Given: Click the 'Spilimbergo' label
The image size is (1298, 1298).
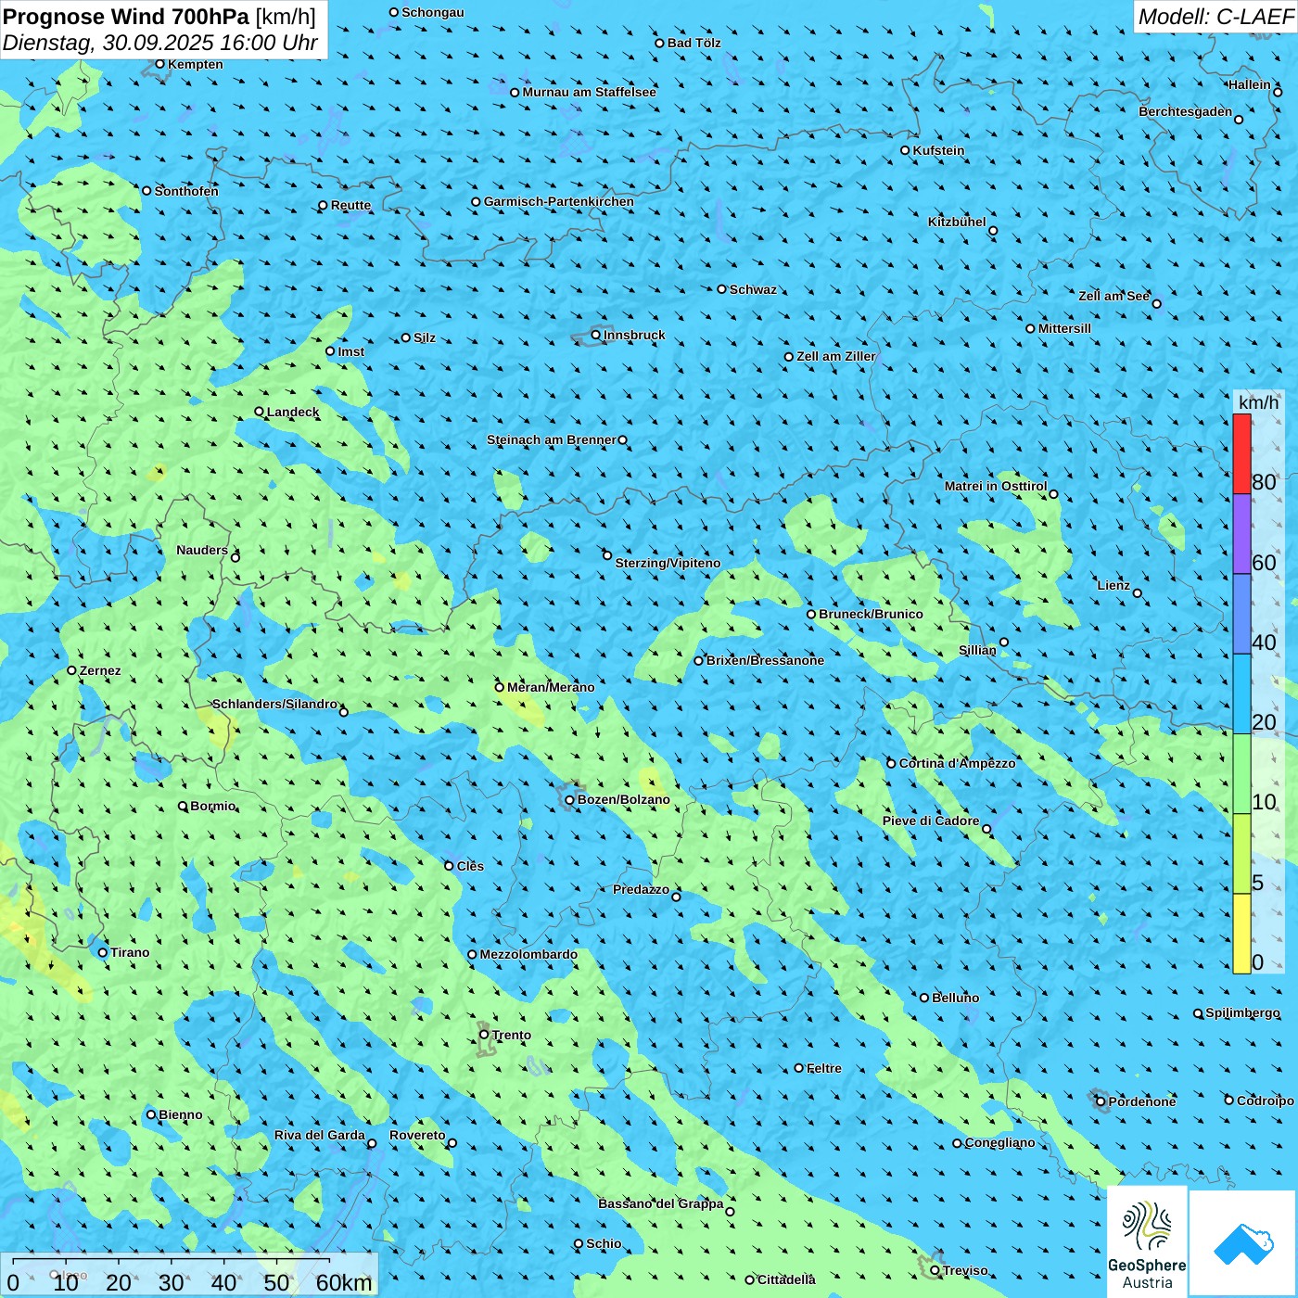Looking at the screenshot, I should [1242, 1012].
